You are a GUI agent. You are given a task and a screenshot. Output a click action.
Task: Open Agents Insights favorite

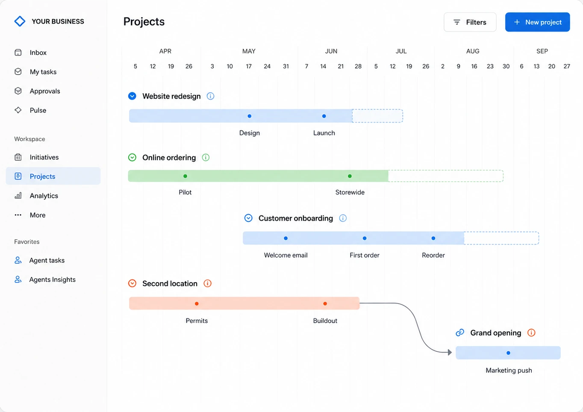point(53,280)
